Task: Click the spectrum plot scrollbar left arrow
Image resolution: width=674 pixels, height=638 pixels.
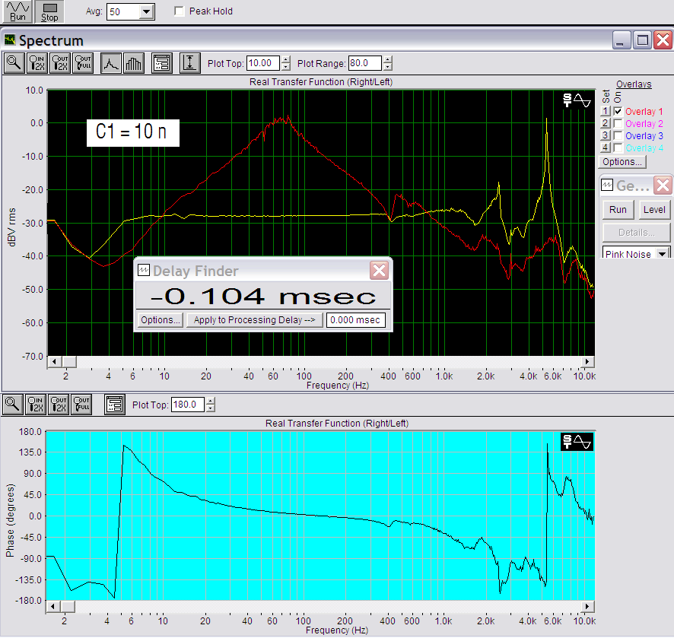Action: click(x=54, y=362)
